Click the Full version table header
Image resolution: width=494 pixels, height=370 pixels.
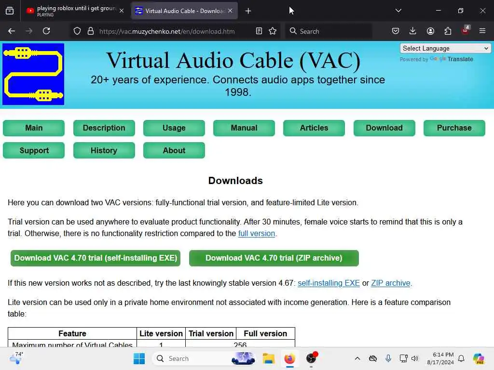click(266, 333)
